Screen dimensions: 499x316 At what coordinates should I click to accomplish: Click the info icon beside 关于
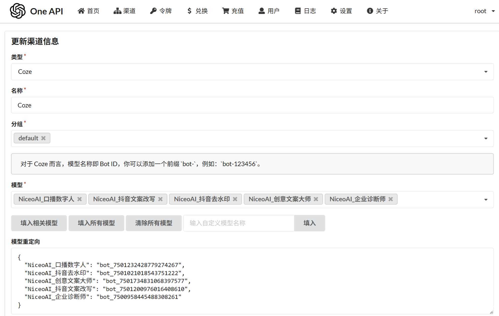click(370, 11)
